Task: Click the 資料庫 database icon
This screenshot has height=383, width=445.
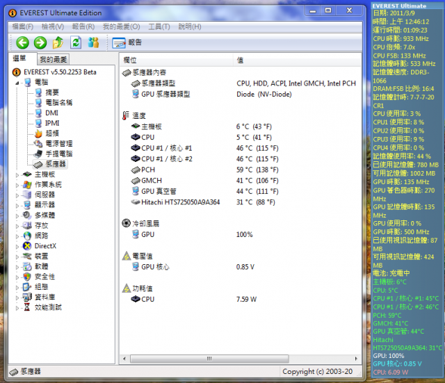Action: pyautogui.click(x=27, y=297)
